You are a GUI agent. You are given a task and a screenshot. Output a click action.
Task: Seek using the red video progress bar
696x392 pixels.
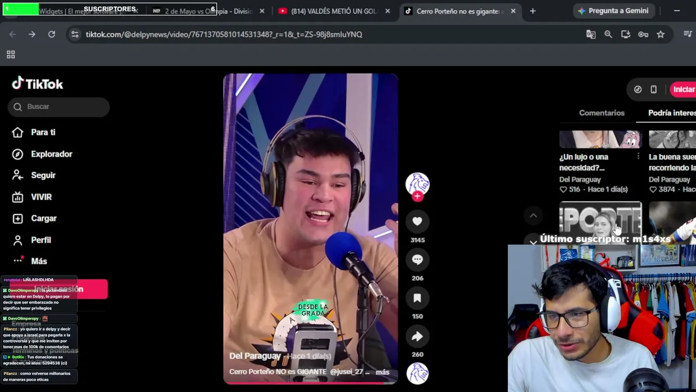pyautogui.click(x=310, y=383)
